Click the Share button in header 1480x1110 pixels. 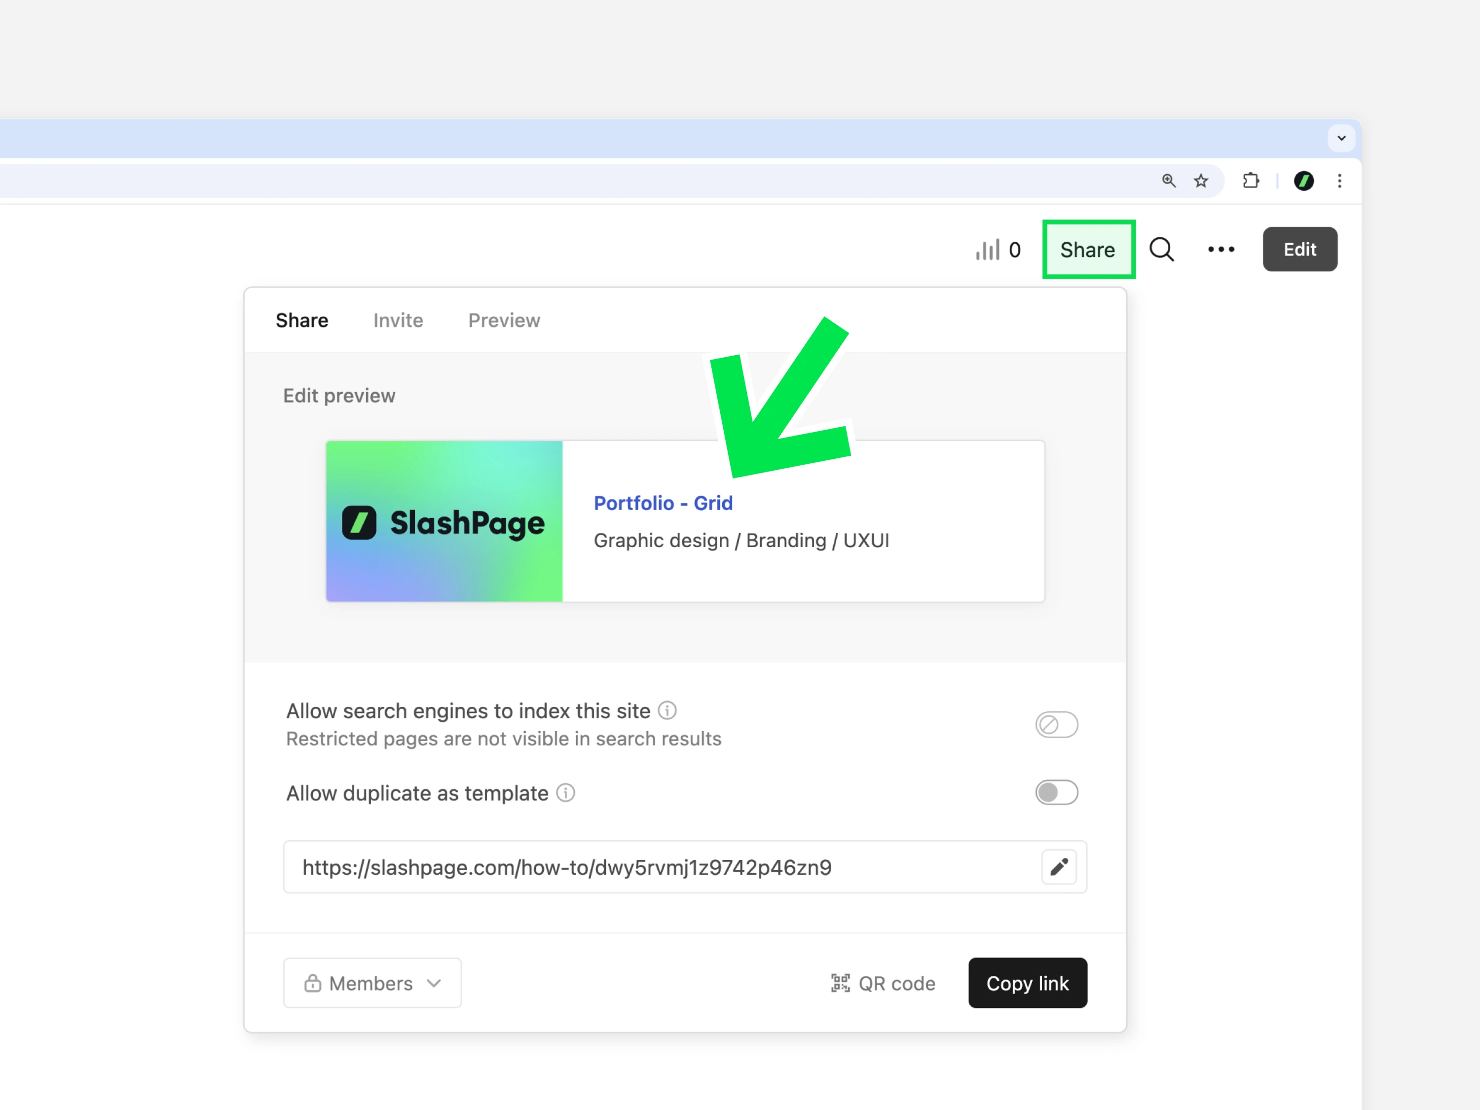click(1088, 250)
